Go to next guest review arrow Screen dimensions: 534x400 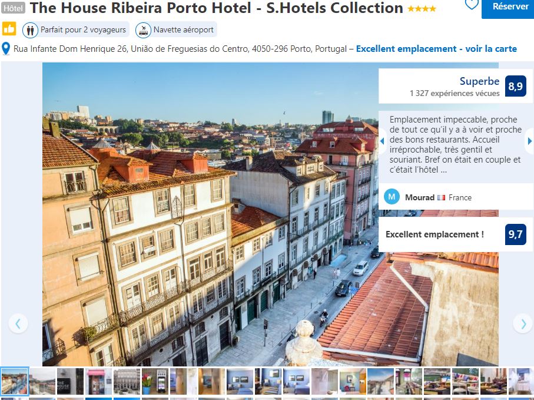pos(529,141)
